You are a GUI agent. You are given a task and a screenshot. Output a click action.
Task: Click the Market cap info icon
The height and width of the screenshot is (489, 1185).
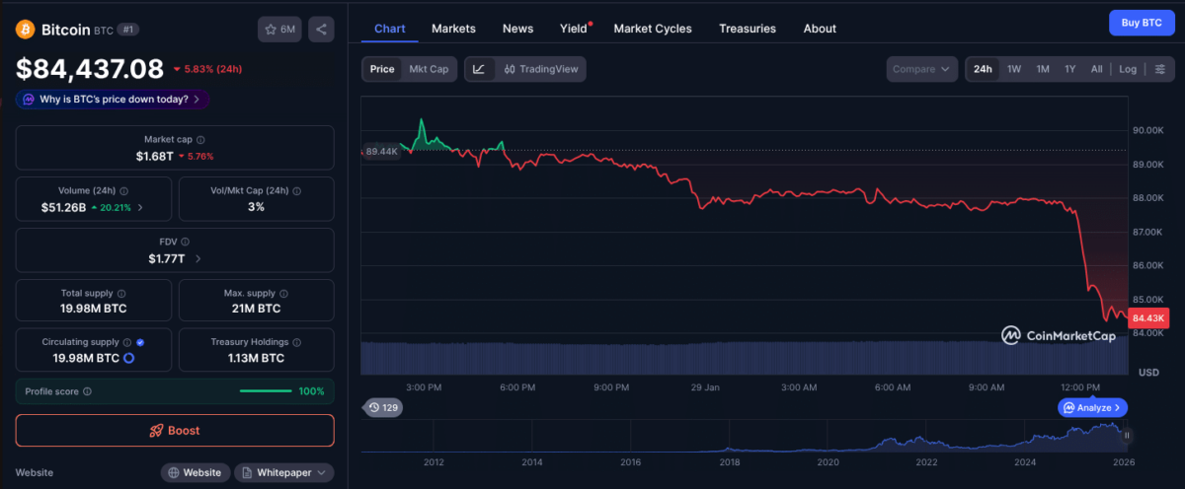click(201, 140)
